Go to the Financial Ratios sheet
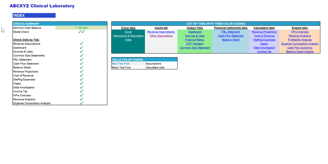 point(195,40)
